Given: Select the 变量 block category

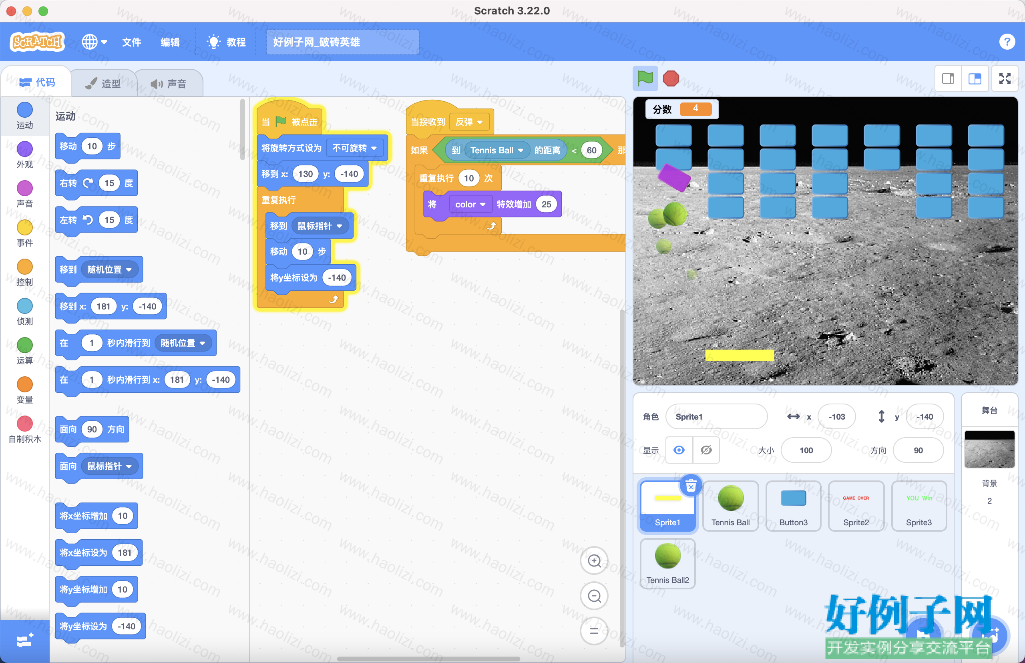Looking at the screenshot, I should coord(24,390).
